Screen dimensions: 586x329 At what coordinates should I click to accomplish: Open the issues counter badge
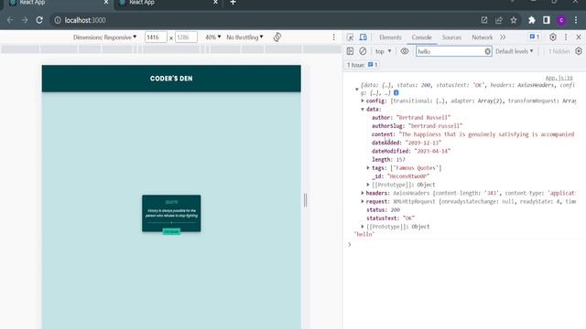pos(534,37)
